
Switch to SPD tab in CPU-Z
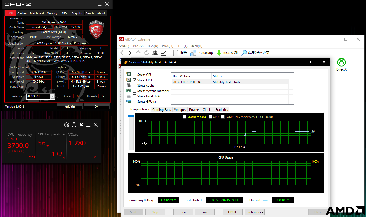[x=64, y=13]
